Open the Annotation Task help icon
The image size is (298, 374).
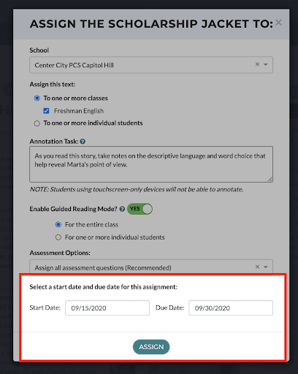(x=83, y=142)
